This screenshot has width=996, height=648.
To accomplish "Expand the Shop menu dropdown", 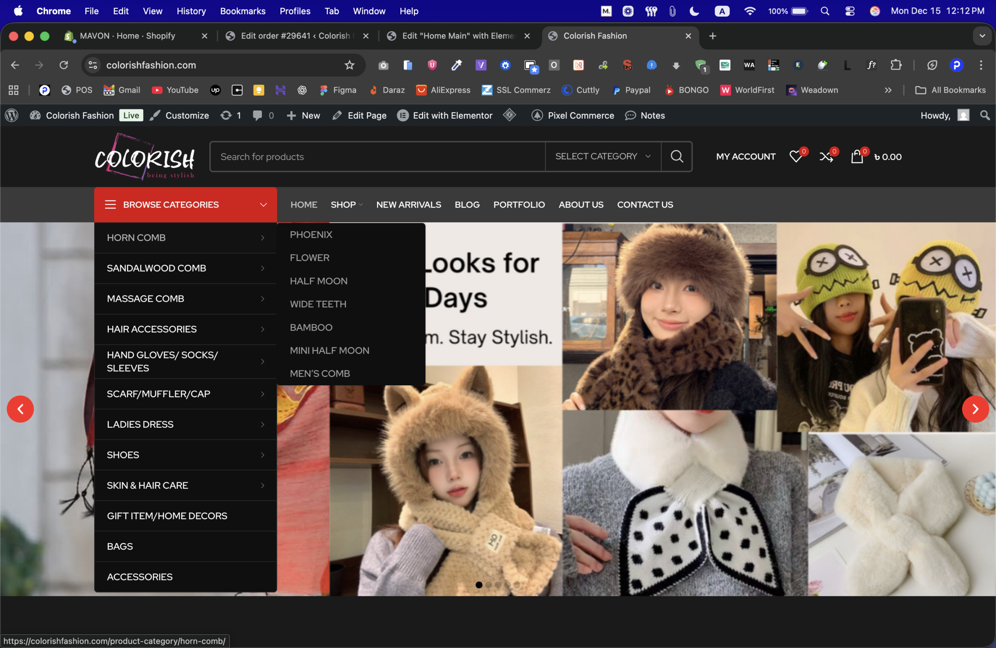I will click(x=346, y=205).
